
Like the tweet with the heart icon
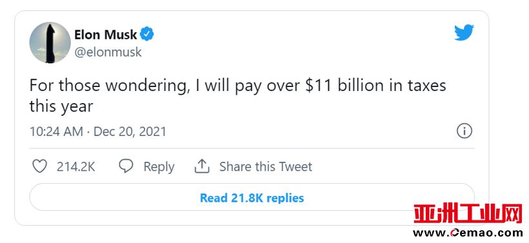coord(39,166)
